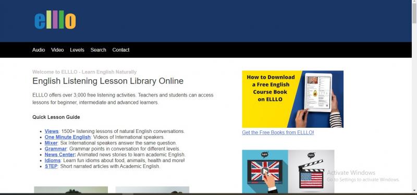This screenshot has height=195, width=417.
Task: Open the Mixer link
Action: 51,143
